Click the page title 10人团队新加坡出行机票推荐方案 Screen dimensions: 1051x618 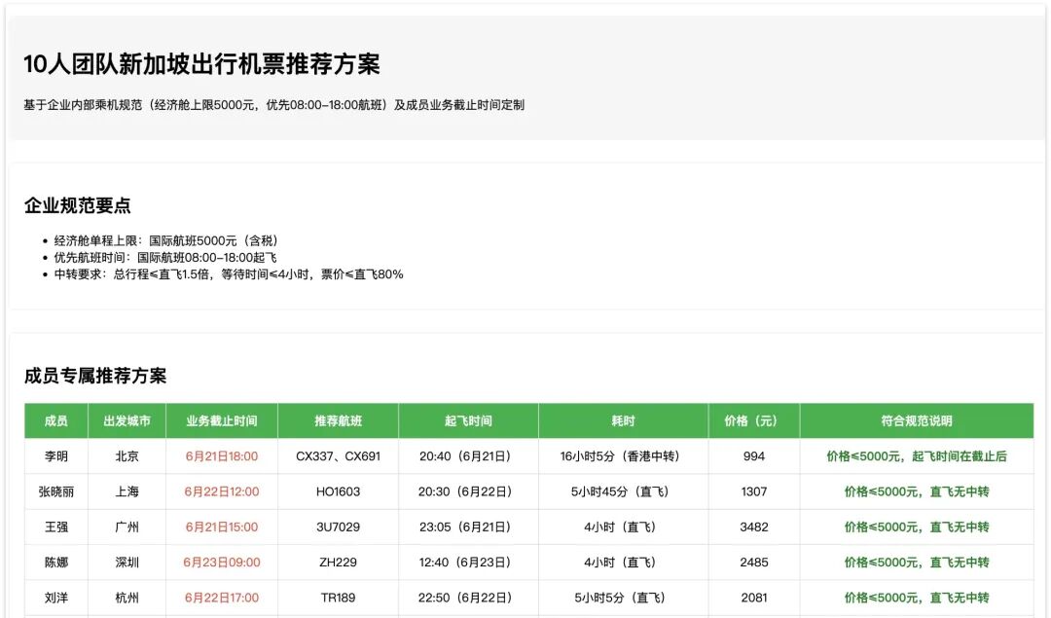(x=201, y=64)
